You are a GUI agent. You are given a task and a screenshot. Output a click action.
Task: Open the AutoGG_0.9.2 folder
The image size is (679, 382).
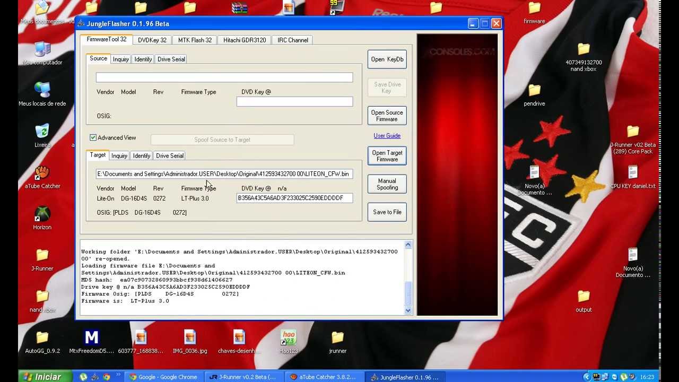click(x=42, y=338)
